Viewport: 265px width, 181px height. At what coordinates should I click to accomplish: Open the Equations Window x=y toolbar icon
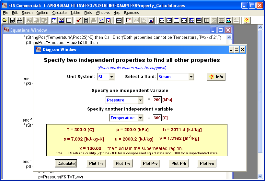[162, 20]
